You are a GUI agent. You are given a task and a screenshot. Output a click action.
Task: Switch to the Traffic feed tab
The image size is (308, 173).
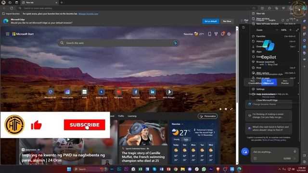point(121,116)
